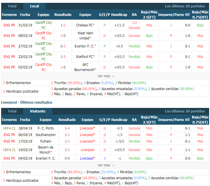210x186 pixels.
Task: Click the Liverpool - Últimos resultados heading
Action: 27,102
